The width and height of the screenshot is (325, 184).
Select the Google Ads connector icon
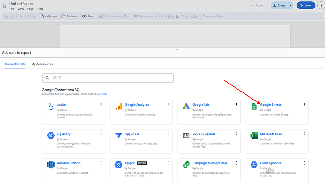click(x=186, y=106)
